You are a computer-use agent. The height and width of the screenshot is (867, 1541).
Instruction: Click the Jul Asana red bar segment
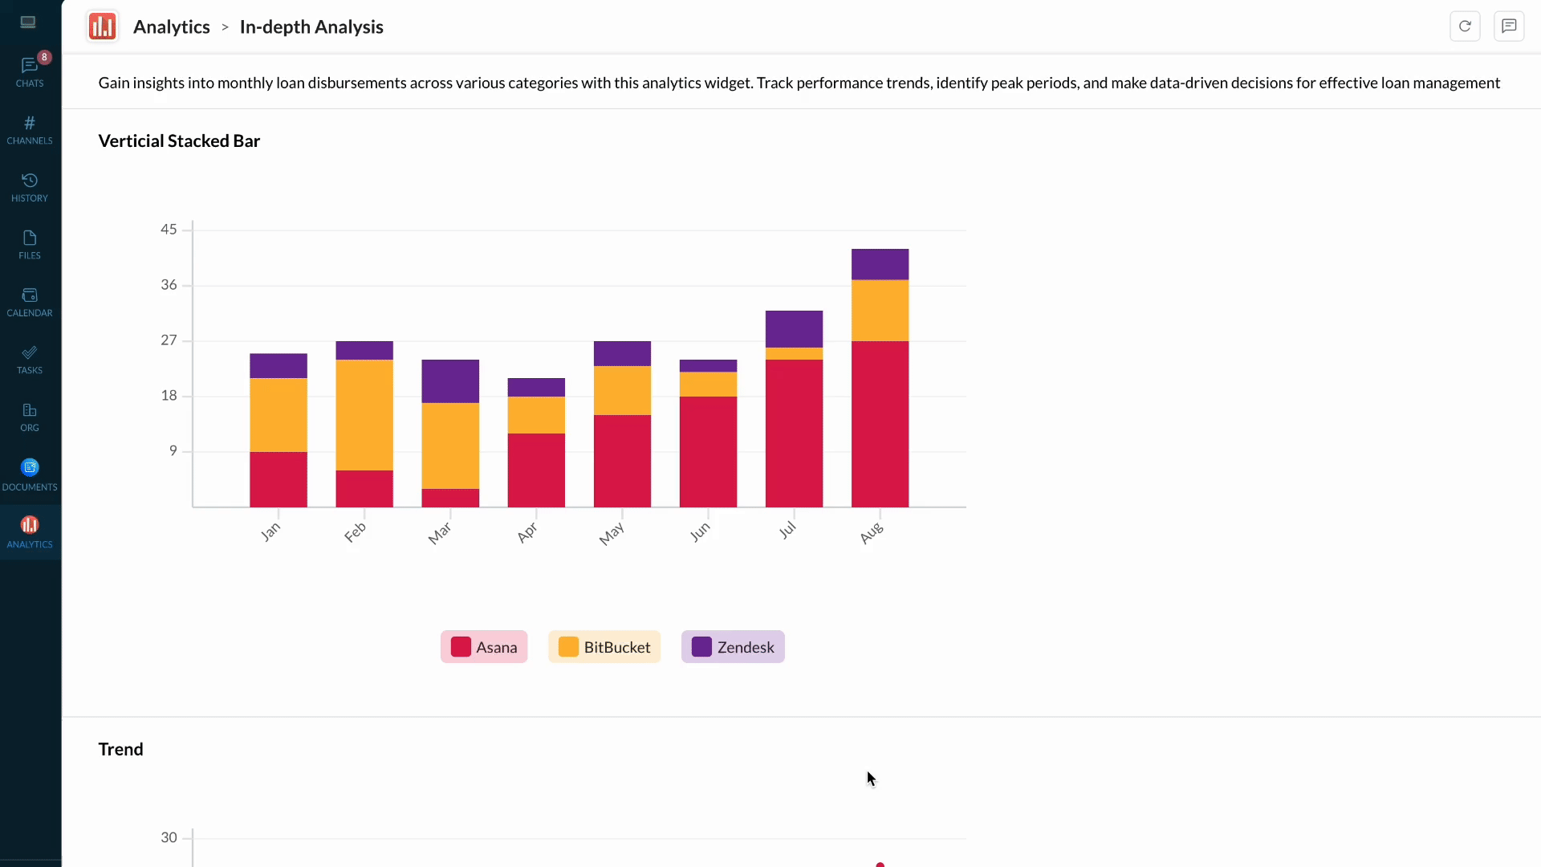[x=794, y=433]
